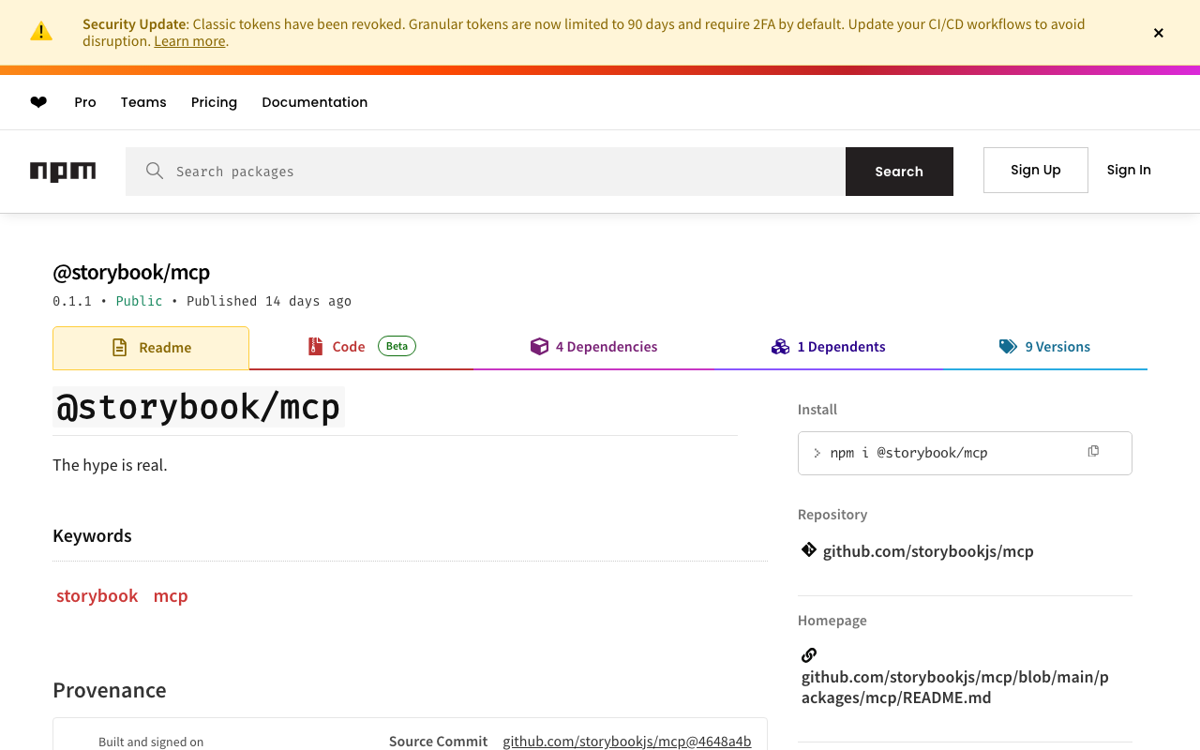Open the source commit link mcp@4648a4b
Viewport: 1200px width, 750px height.
point(627,742)
